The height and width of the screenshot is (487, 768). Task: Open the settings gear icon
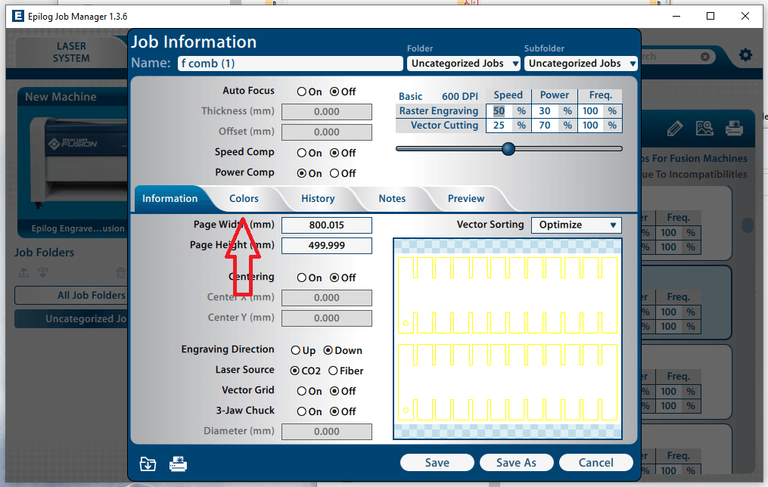[x=745, y=54]
